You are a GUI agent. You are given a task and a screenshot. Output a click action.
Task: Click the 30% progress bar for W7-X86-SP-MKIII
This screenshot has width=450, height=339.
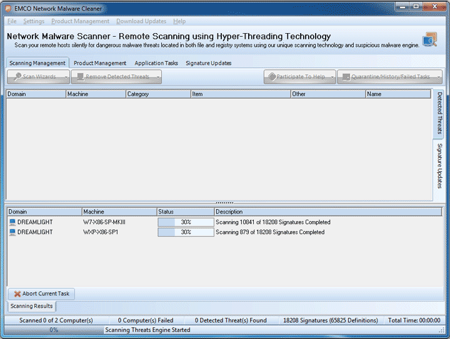point(186,222)
